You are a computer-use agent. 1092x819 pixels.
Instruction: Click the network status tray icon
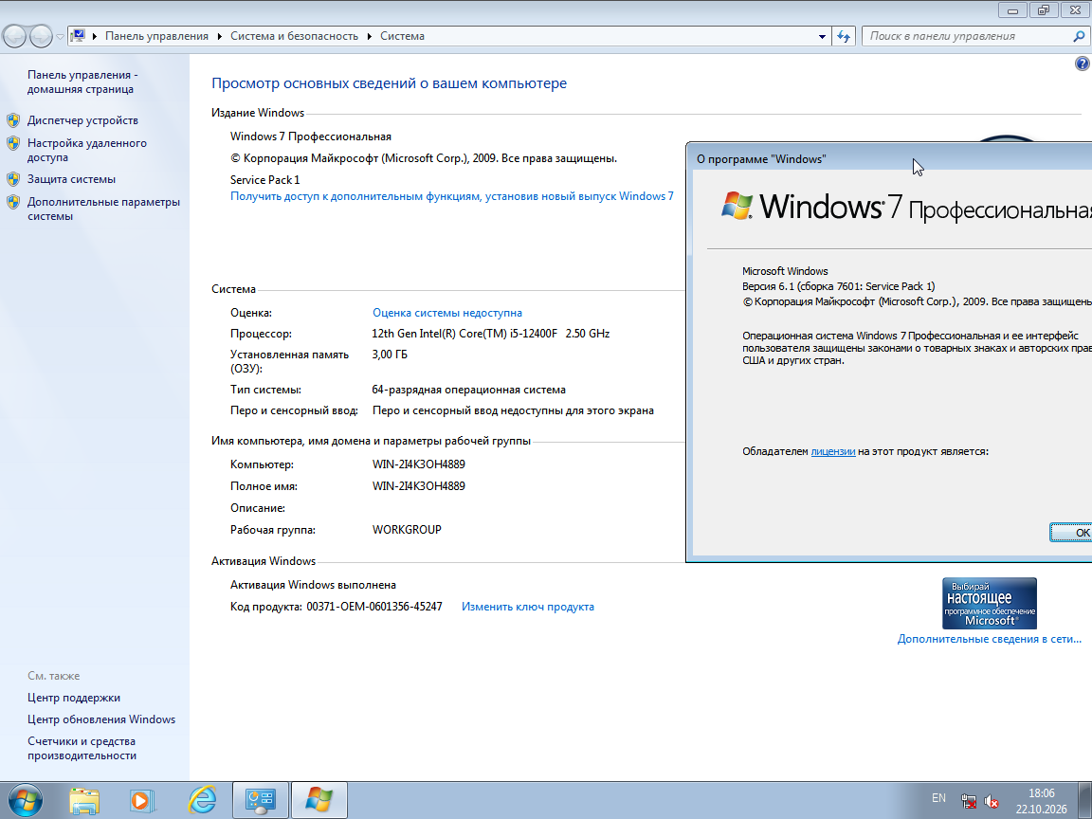point(968,802)
